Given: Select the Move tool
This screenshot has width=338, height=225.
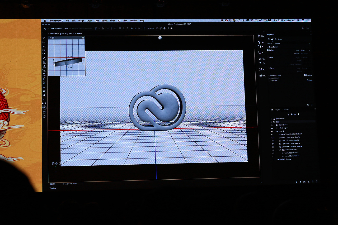Looking at the screenshot, I should [x=44, y=38].
